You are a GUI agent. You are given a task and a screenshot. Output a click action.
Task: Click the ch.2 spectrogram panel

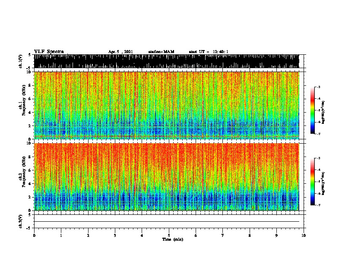click(167, 177)
